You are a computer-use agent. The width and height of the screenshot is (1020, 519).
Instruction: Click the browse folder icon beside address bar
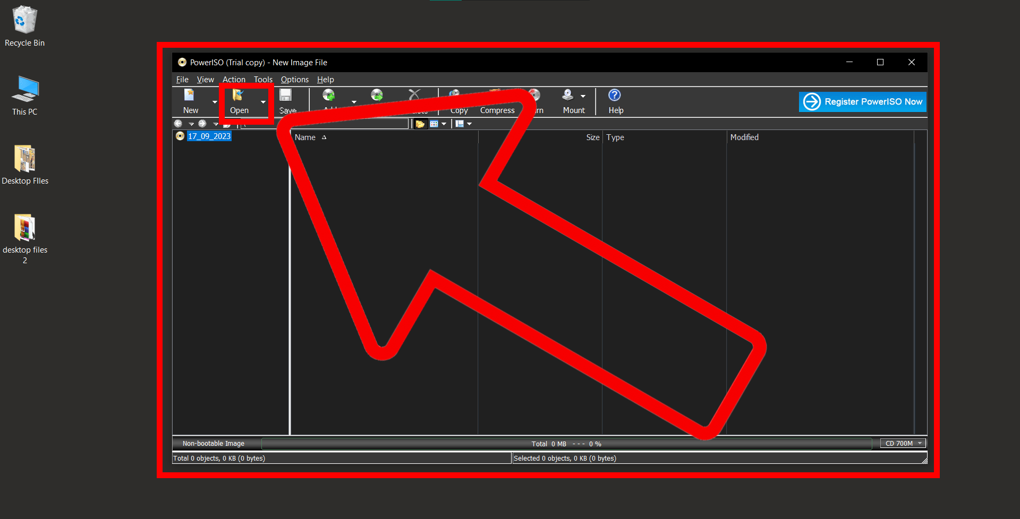click(420, 123)
